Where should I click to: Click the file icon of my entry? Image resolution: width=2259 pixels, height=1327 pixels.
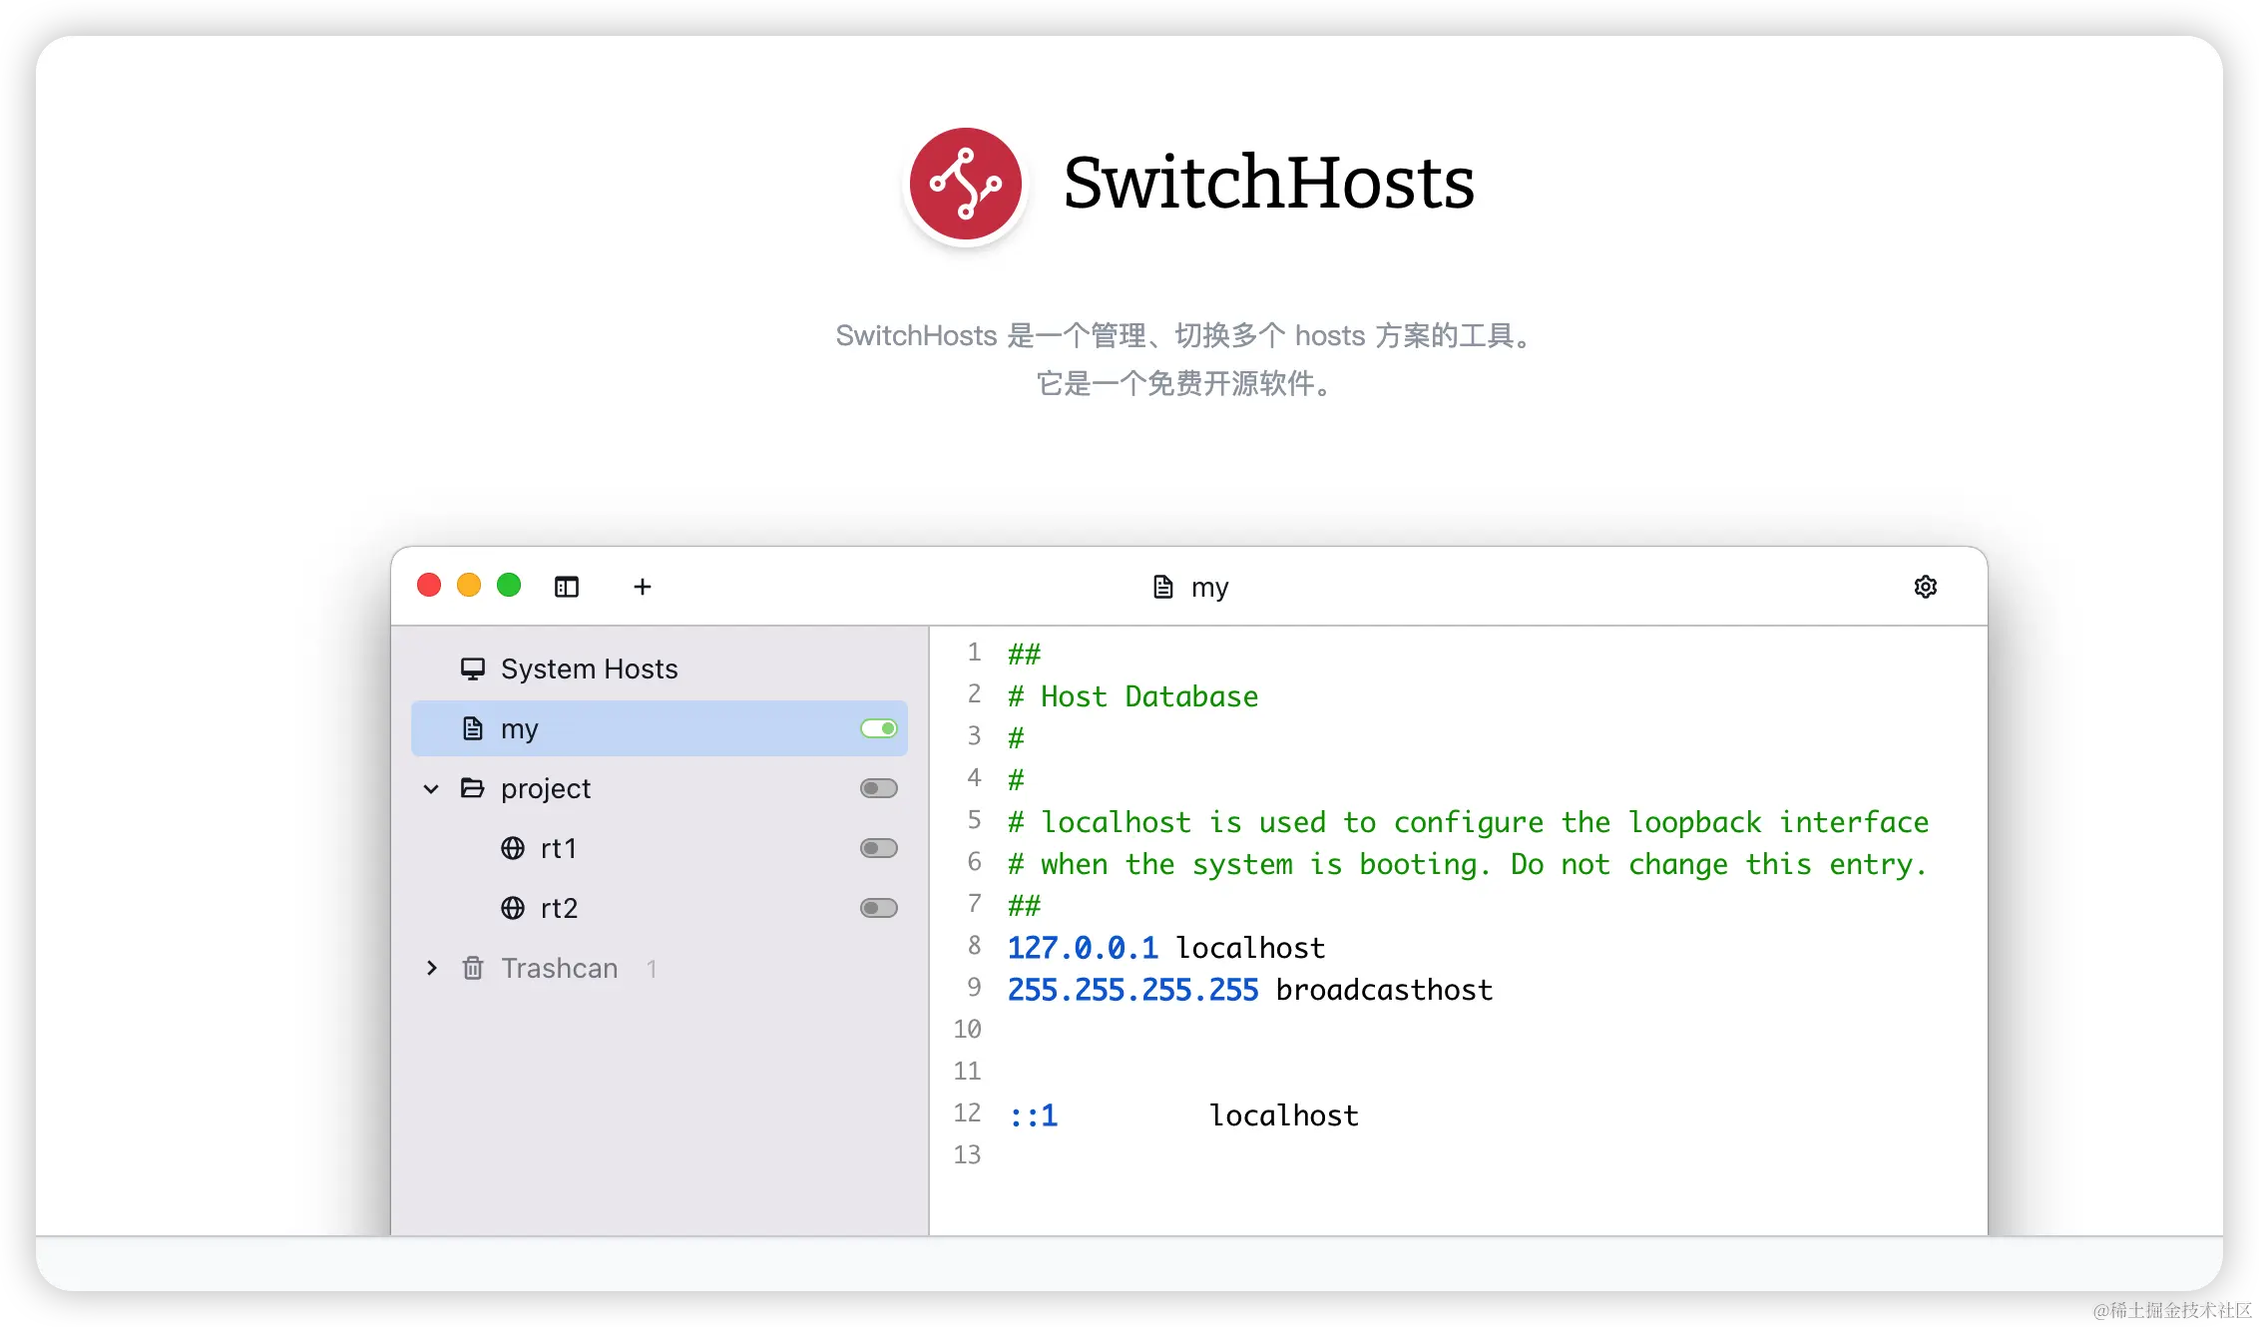(472, 728)
